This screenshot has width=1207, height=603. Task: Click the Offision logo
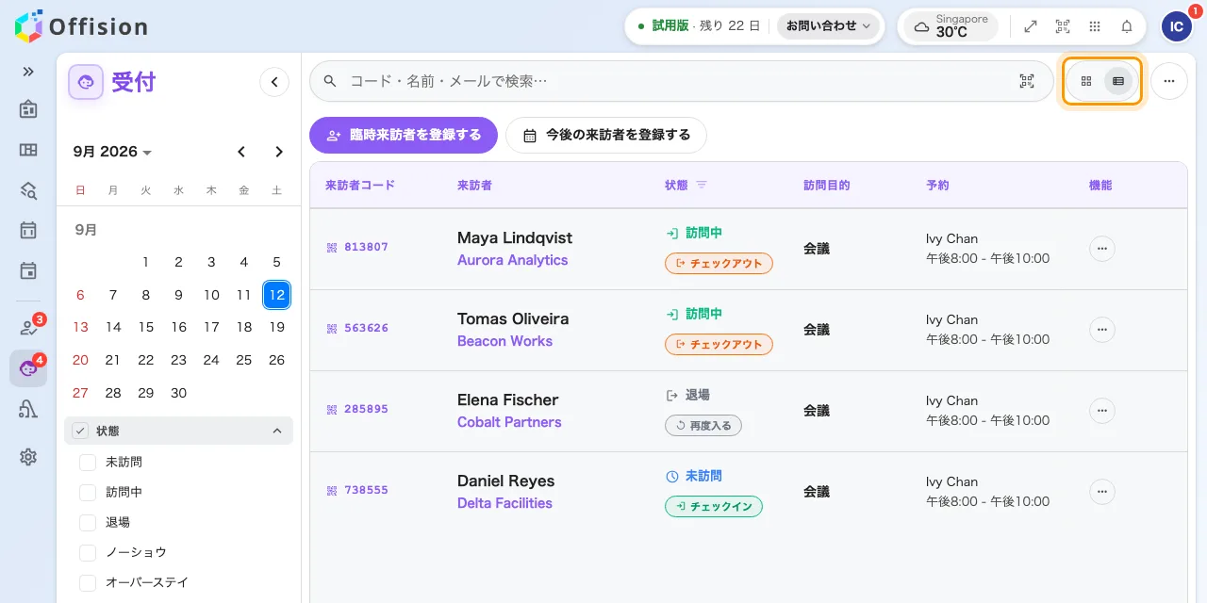82,25
